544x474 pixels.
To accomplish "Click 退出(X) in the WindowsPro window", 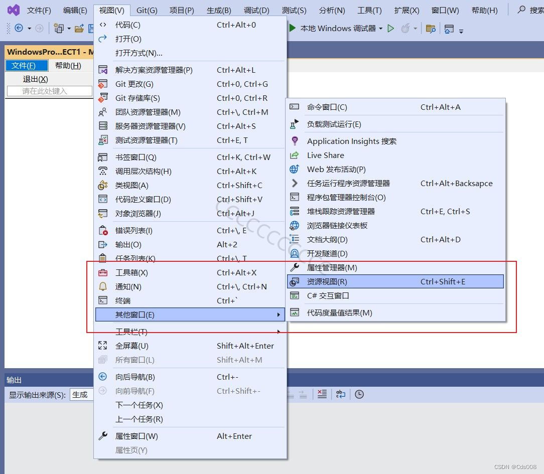I will (x=35, y=79).
